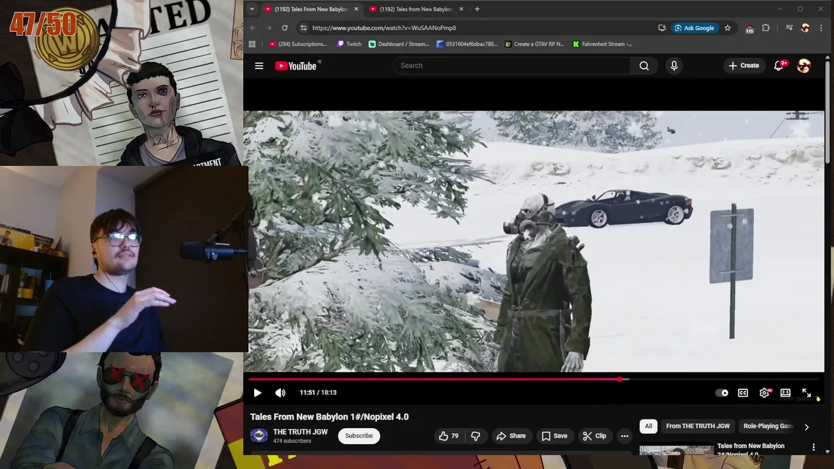Viewport: 834px width, 469px height.
Task: Dislike the video
Action: pos(476,436)
